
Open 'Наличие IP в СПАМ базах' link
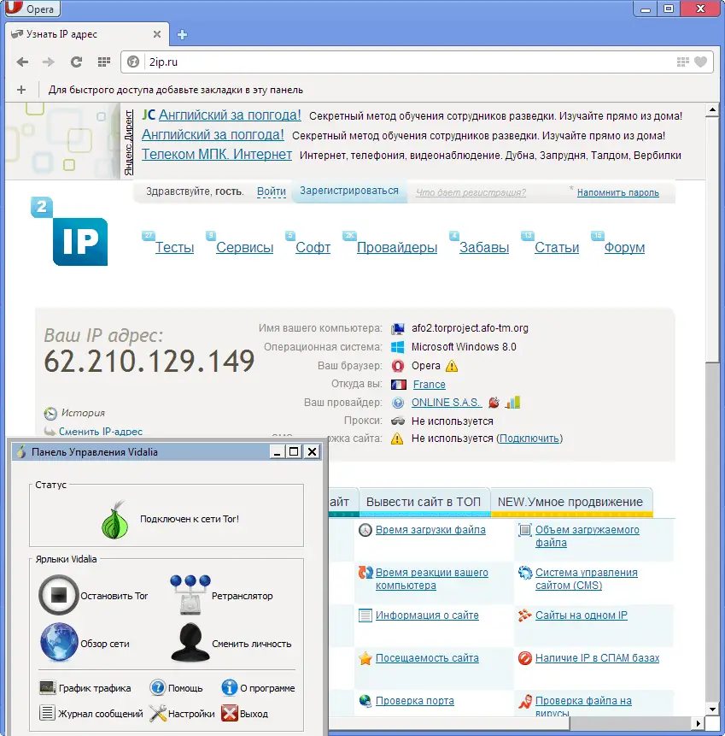[598, 658]
